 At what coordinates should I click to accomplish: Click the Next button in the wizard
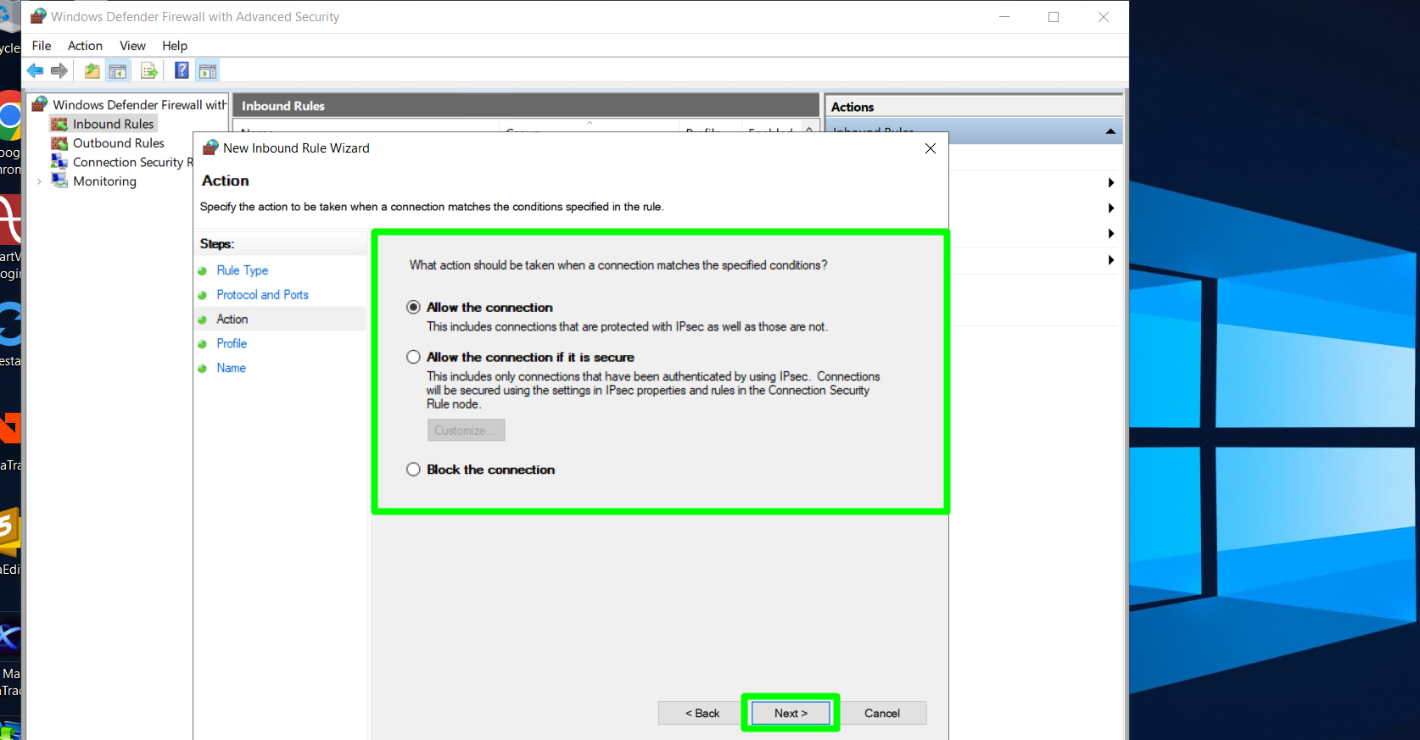[x=791, y=713]
